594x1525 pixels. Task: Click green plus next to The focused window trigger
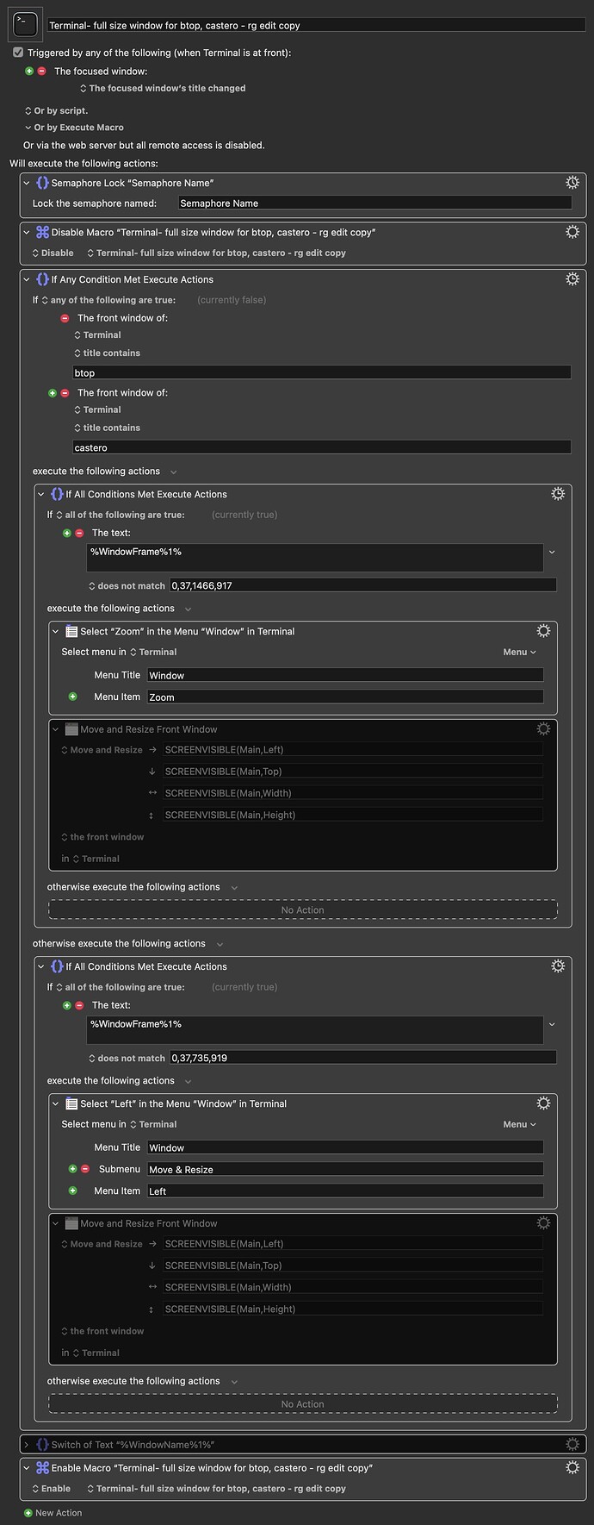[x=29, y=72]
